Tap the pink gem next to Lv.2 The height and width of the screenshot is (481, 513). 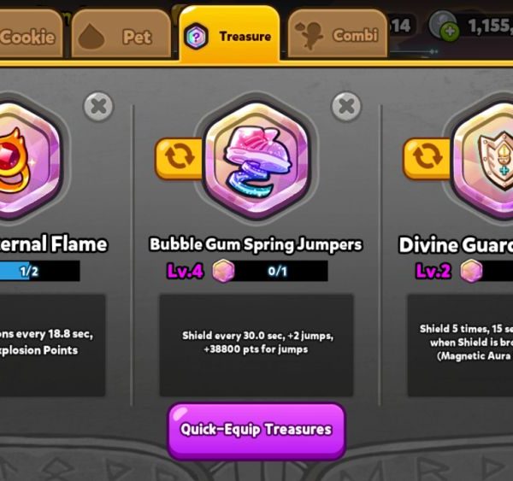click(471, 271)
